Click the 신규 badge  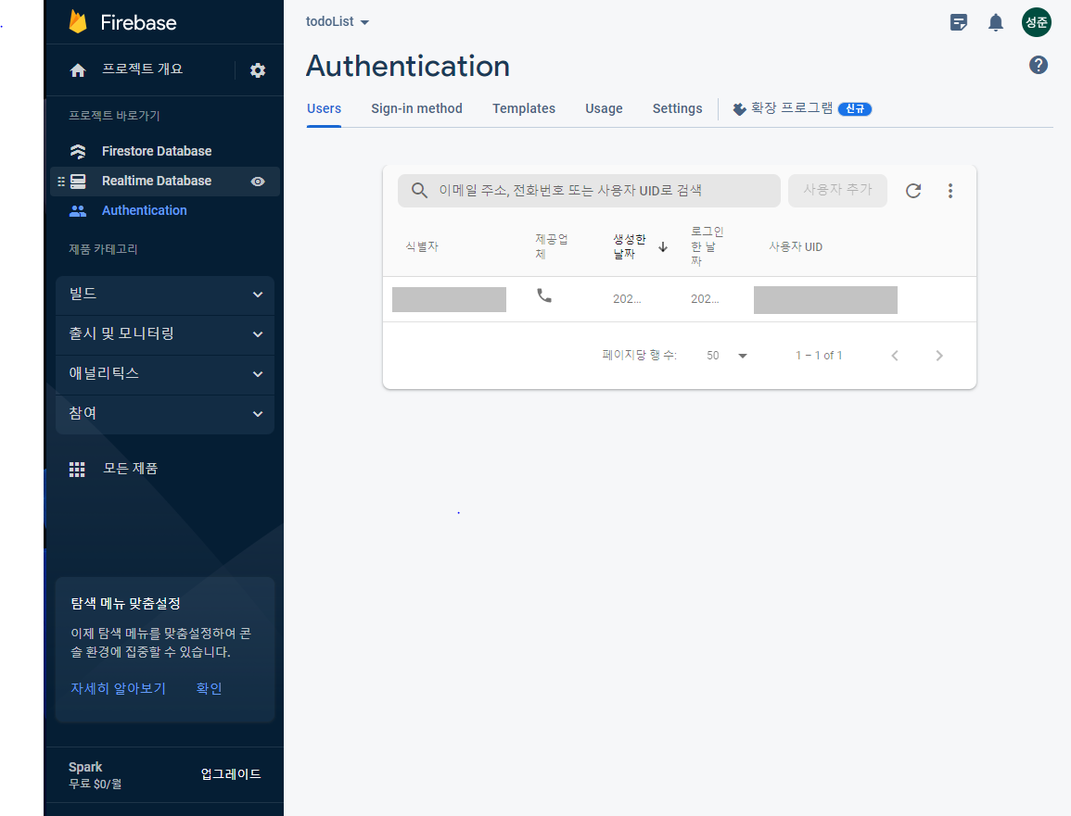[854, 109]
